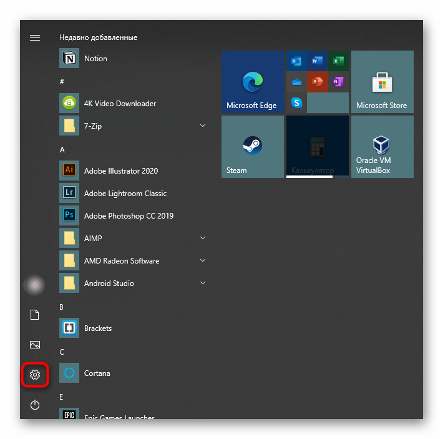Click the E letter group header
Viewport: 443px width, 439px height.
point(61,397)
